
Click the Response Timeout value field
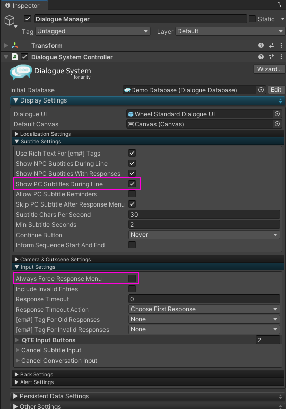(204, 299)
